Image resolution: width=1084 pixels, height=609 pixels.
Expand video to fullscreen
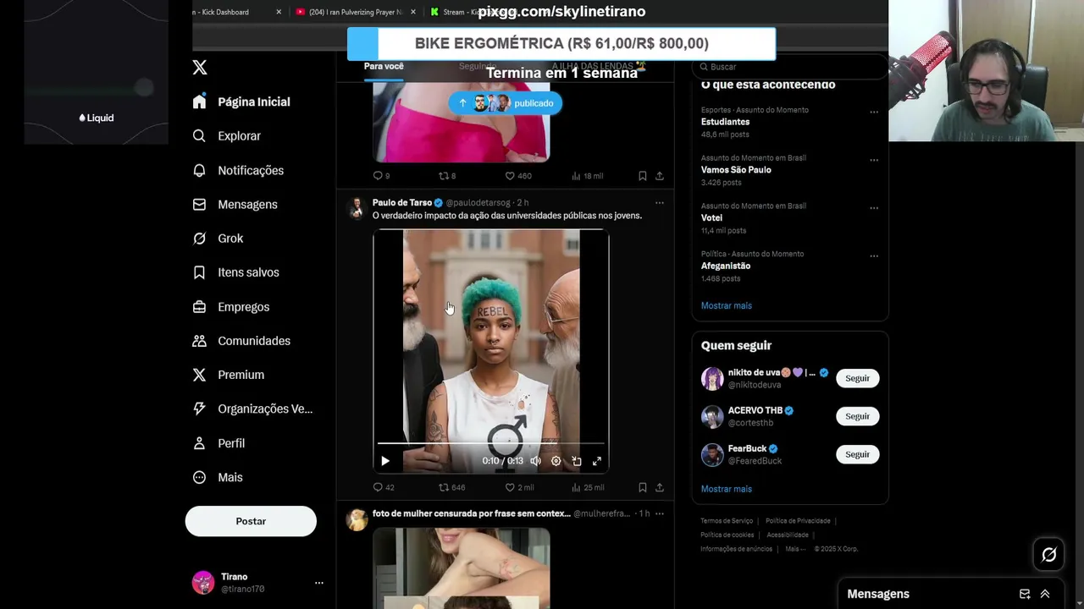point(596,461)
